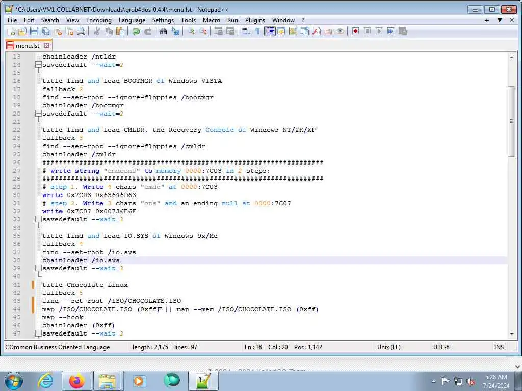Click the plus new-tab button in menu bar
Image resolution: width=522 pixels, height=391 pixels.
pos(487,20)
